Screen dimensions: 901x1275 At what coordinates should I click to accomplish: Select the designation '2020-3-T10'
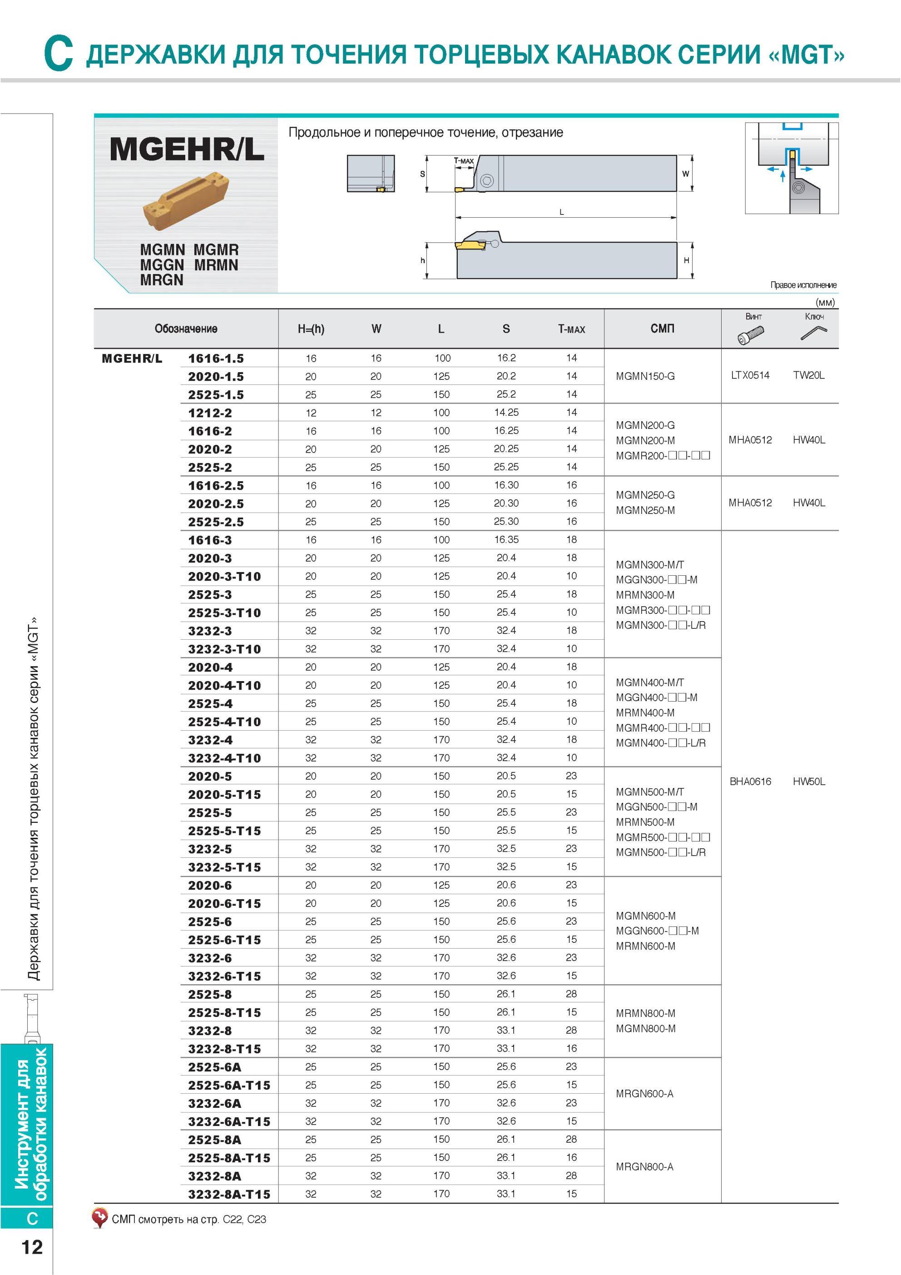point(224,577)
